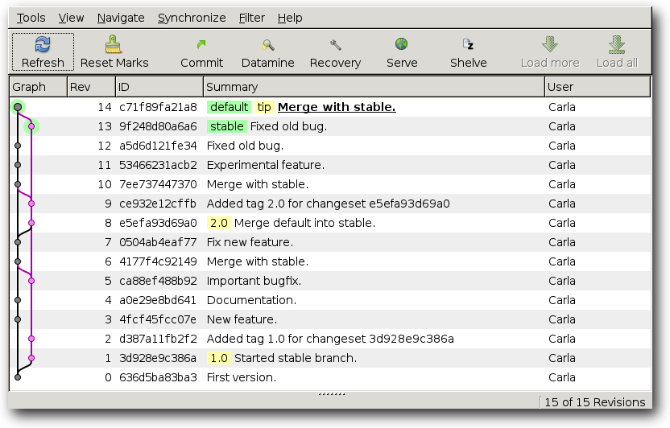Click the Shelve toolbar icon
The width and height of the screenshot is (670, 428).
coord(468,44)
